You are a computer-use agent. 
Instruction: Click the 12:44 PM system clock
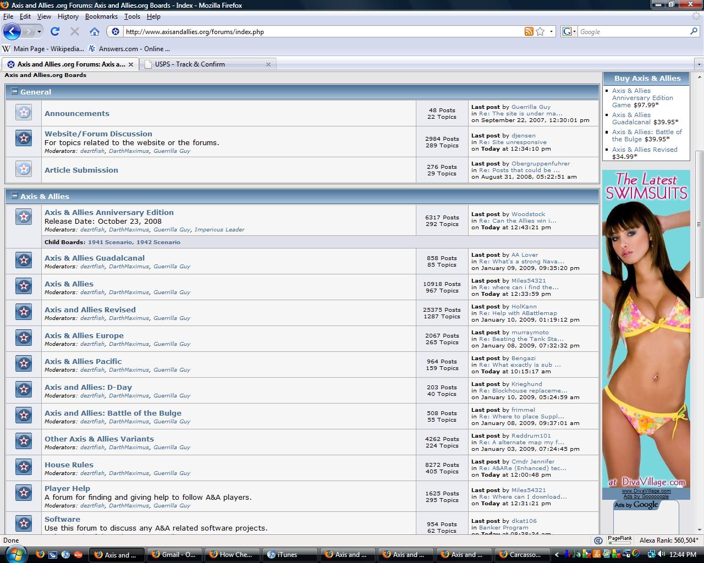[683, 555]
